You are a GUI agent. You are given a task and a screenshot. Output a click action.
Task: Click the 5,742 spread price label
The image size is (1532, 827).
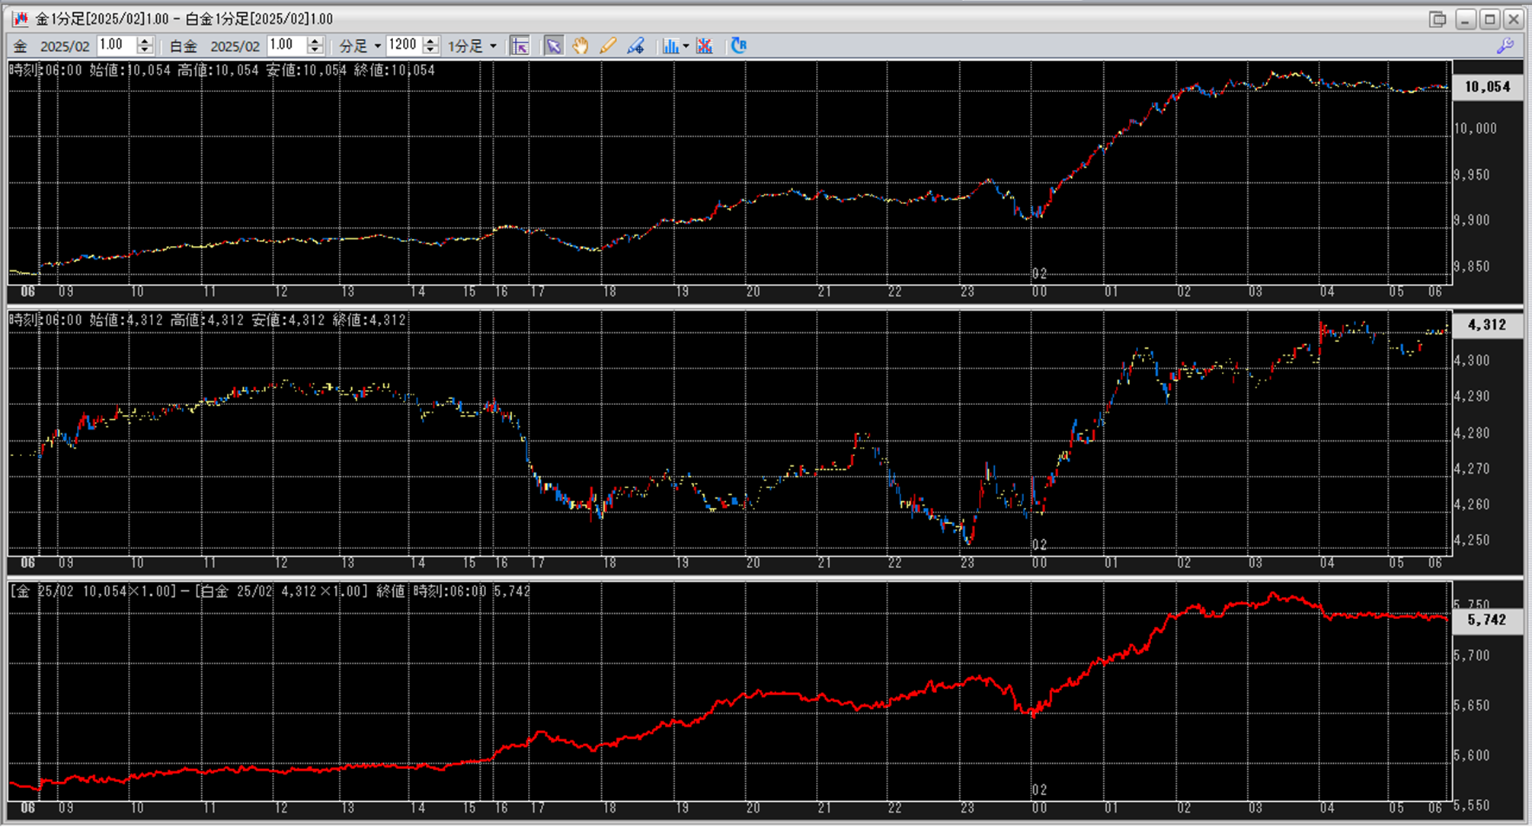click(x=1486, y=620)
